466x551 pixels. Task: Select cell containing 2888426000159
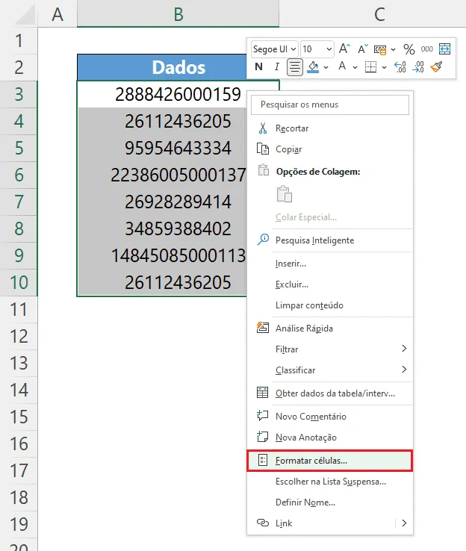coord(178,94)
